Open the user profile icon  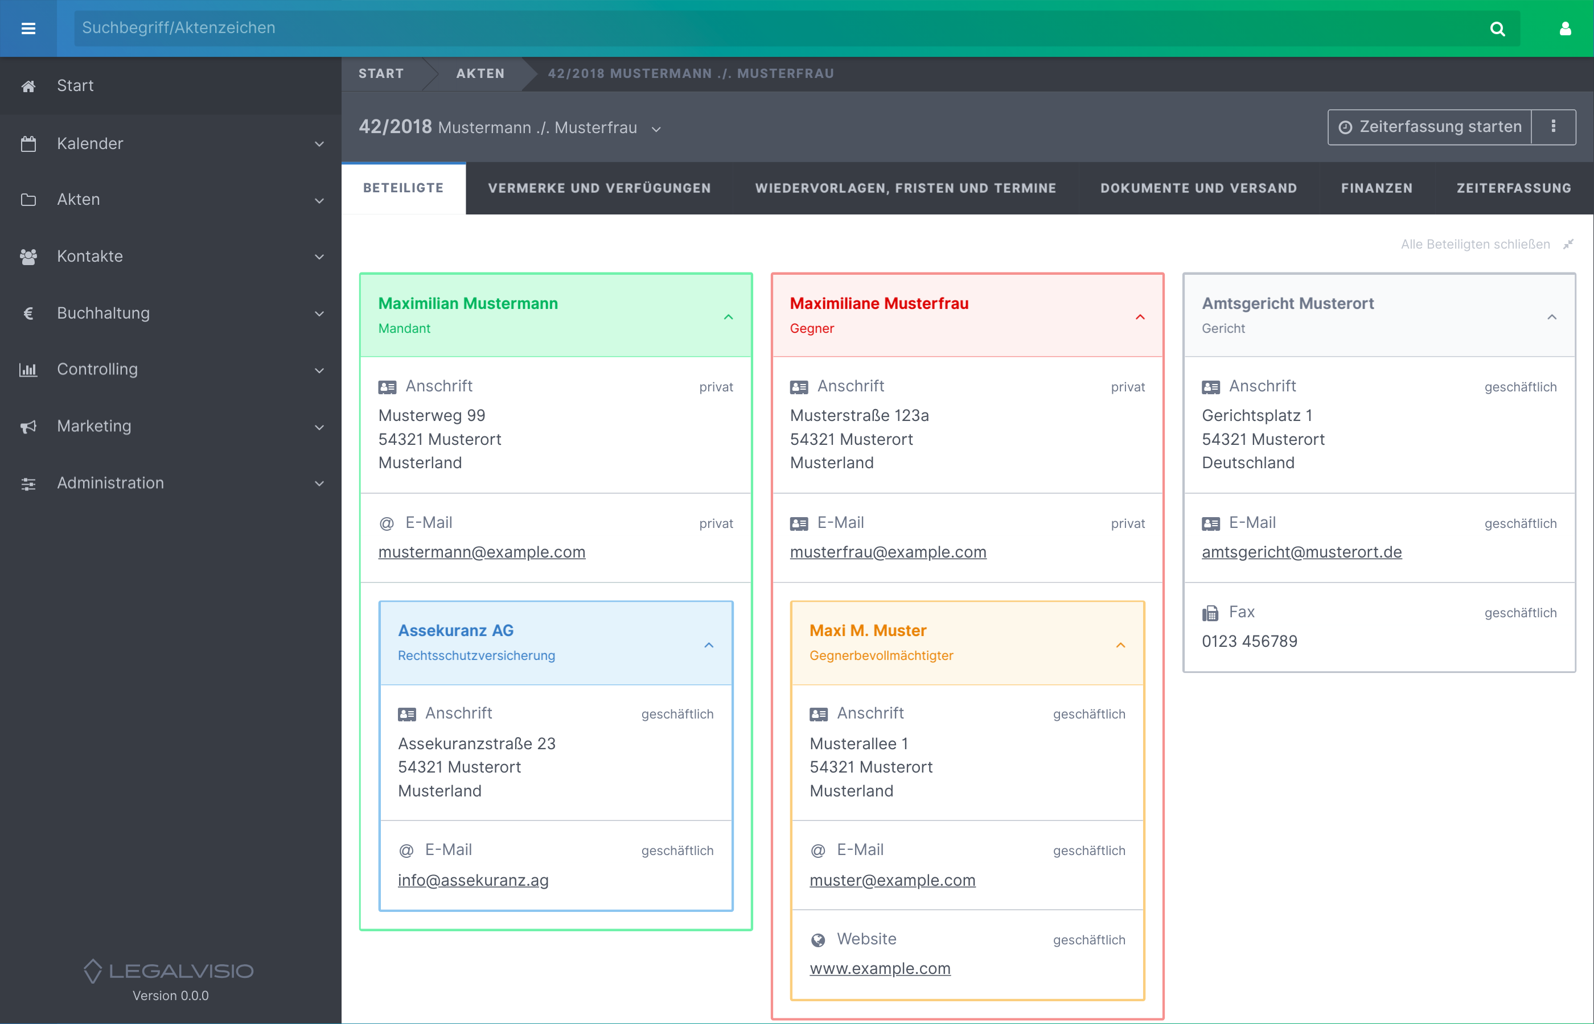[1565, 28]
